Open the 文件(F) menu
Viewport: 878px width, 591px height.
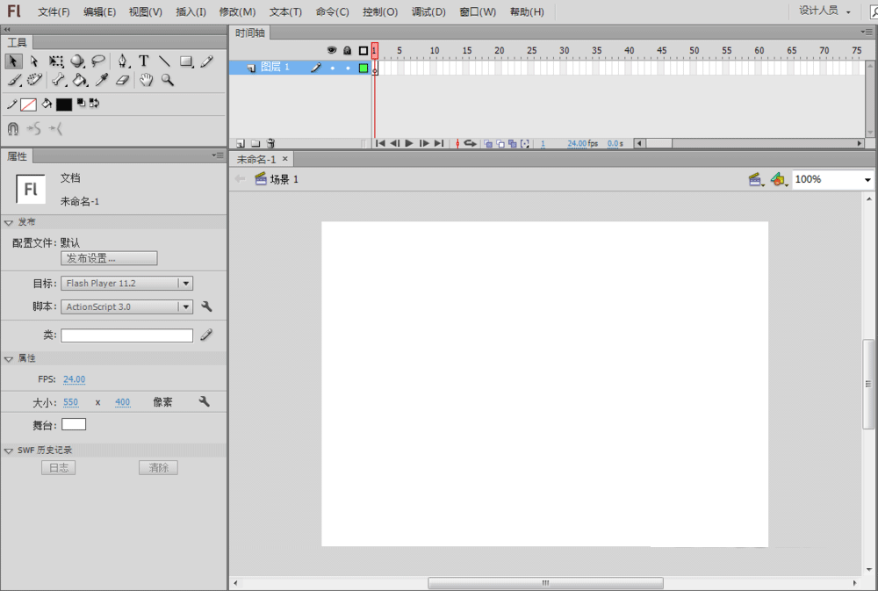click(54, 11)
